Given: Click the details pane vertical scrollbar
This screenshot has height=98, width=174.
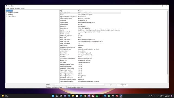Looking at the screenshot, I should (168, 42).
